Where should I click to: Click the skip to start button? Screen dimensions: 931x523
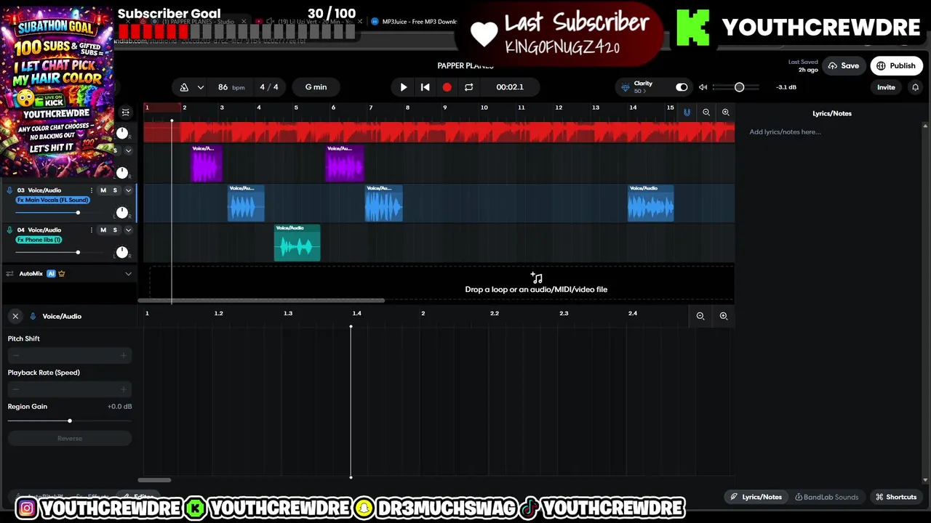[x=425, y=87]
